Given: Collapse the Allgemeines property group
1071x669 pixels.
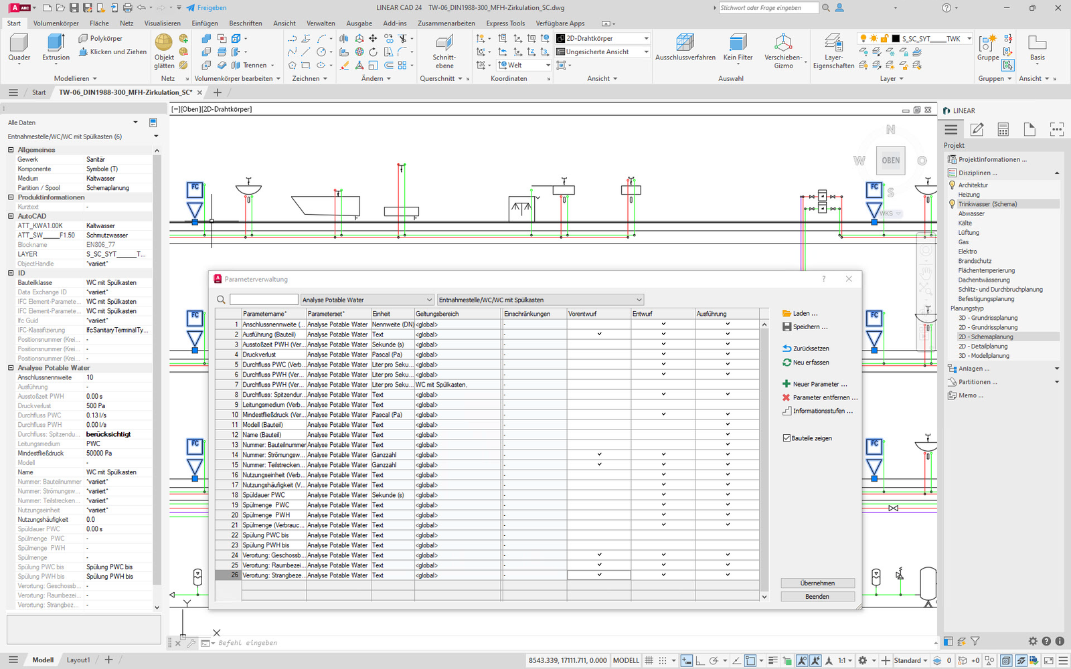Looking at the screenshot, I should click(11, 150).
